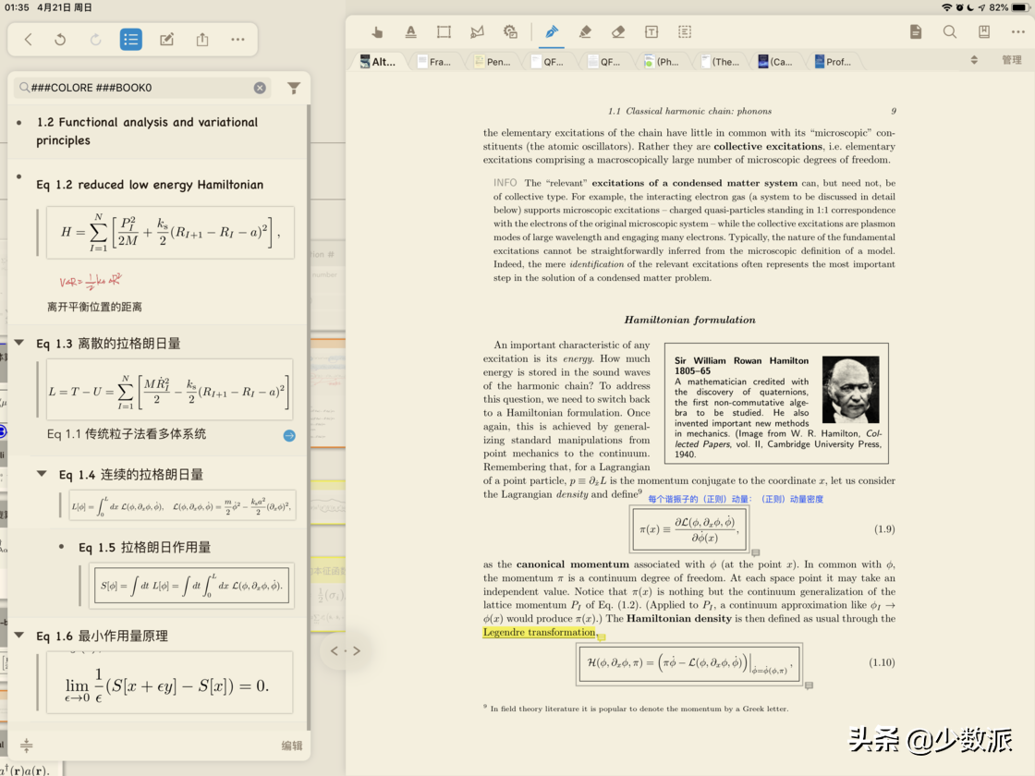Switch to the (Ca... document tab

775,61
